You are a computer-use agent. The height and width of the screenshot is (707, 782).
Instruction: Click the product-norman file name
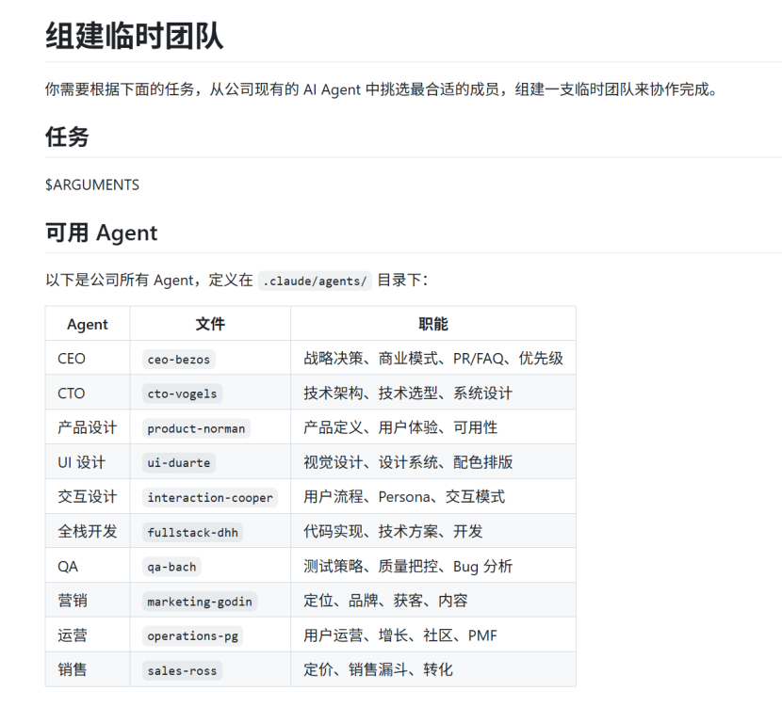196,428
